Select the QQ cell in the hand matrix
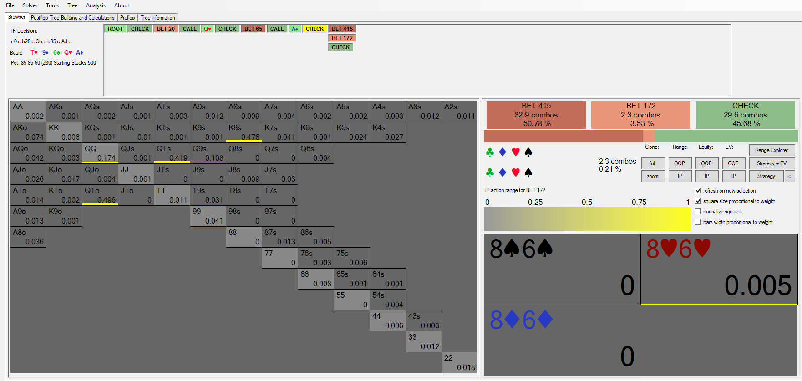Screen dimensions: 802x381 100,153
